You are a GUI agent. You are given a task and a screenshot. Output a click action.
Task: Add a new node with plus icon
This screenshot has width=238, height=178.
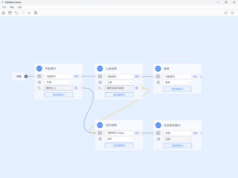point(29,13)
